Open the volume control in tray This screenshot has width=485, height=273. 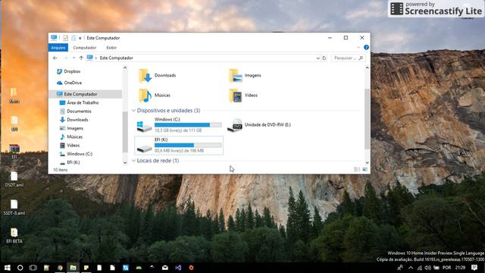coord(427,268)
